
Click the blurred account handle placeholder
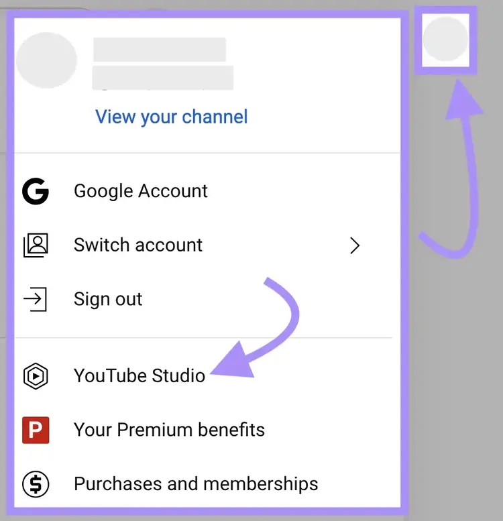click(x=163, y=78)
